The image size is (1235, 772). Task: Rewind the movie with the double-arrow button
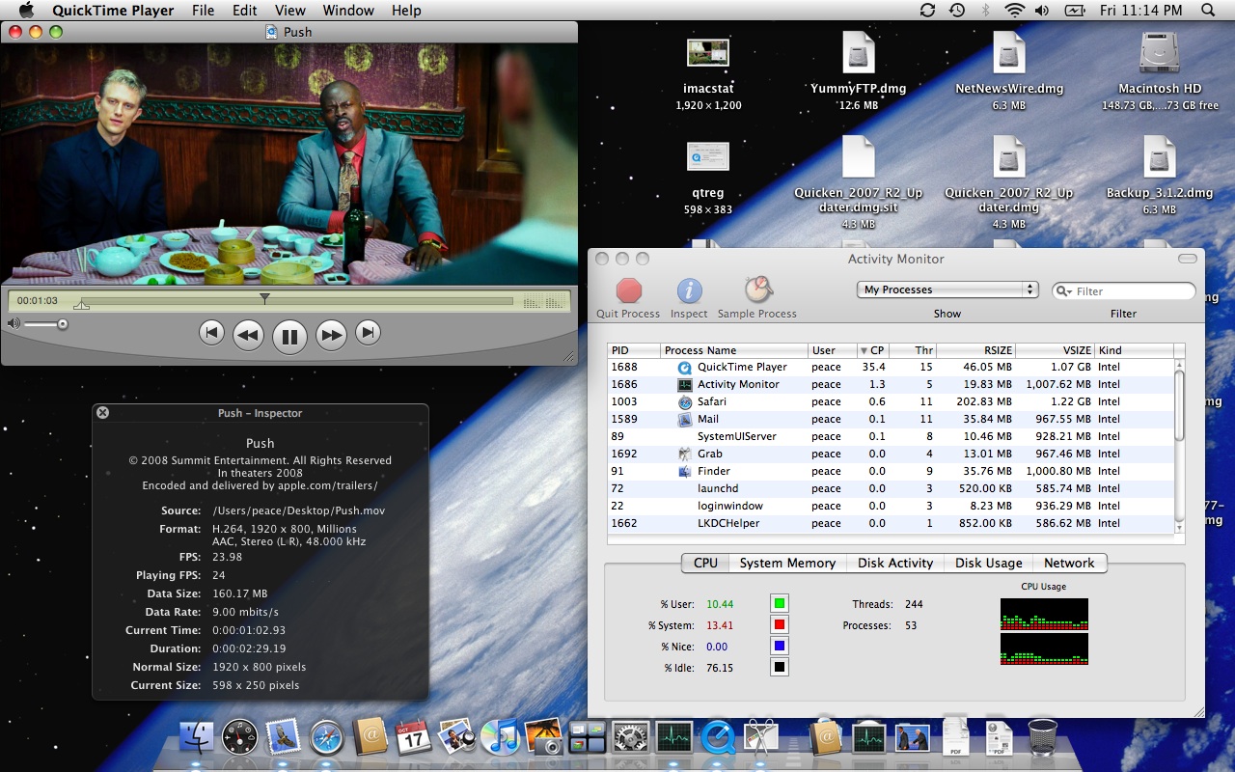(x=248, y=335)
